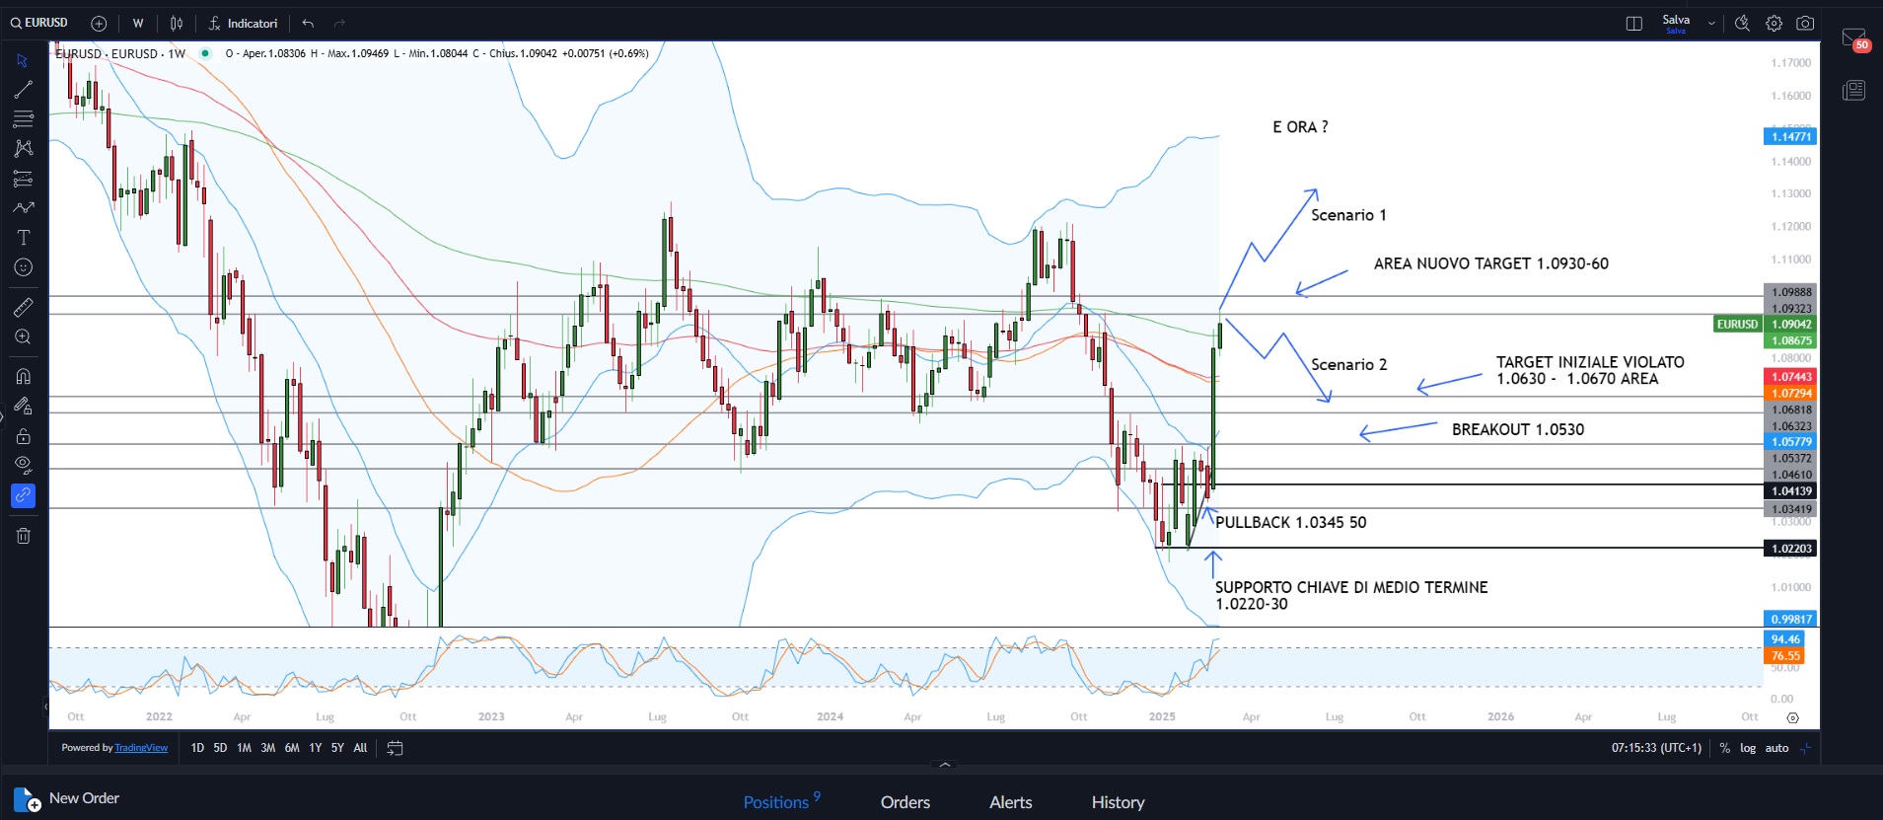Toggle lock all drawing tools

click(x=23, y=436)
